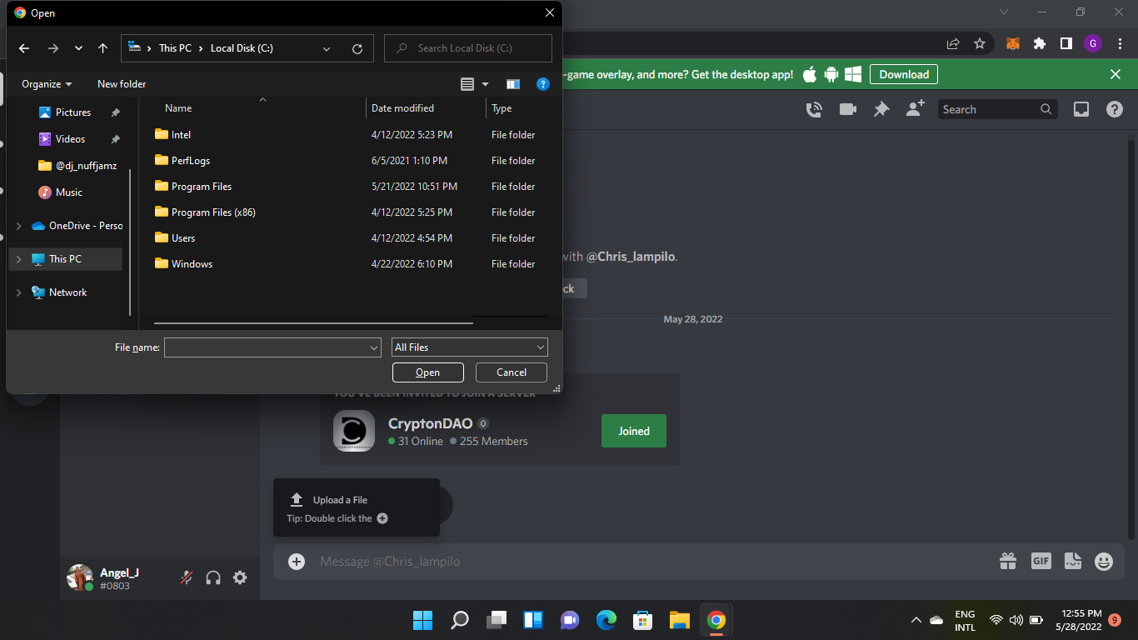
Task: Sort files by Type column
Action: pyautogui.click(x=502, y=108)
